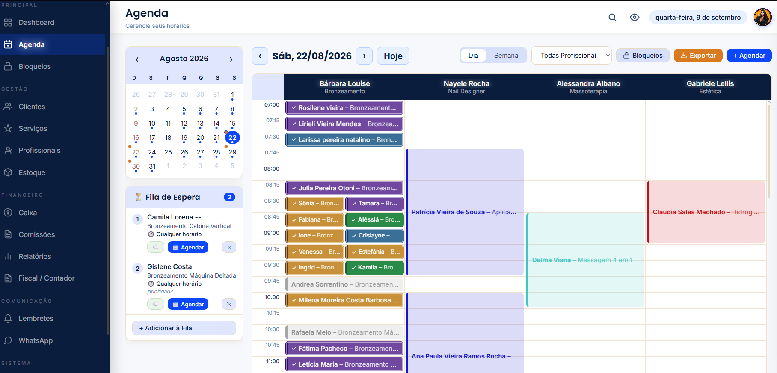777x373 pixels.
Task: Jump to today with Hoje button
Action: (x=393, y=56)
